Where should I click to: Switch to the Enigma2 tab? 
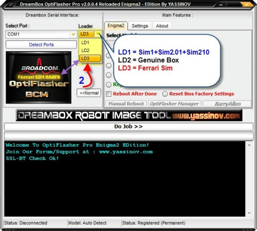pos(116,26)
